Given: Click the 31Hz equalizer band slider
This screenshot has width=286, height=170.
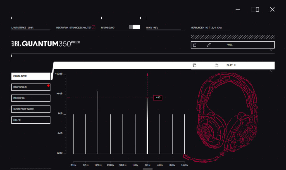Looking at the screenshot, I should click(73, 134).
